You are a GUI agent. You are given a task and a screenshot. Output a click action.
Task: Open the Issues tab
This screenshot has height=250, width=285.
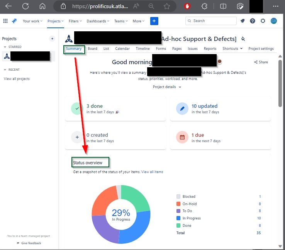pyautogui.click(x=192, y=49)
